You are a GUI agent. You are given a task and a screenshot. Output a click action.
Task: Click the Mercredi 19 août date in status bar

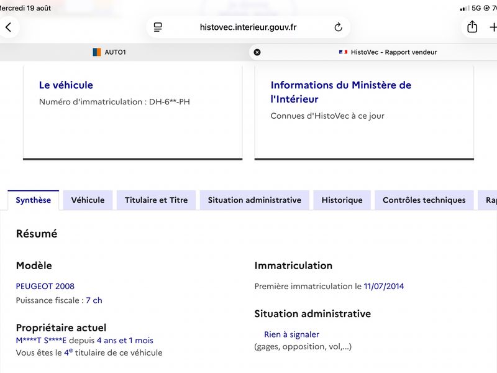click(x=25, y=8)
